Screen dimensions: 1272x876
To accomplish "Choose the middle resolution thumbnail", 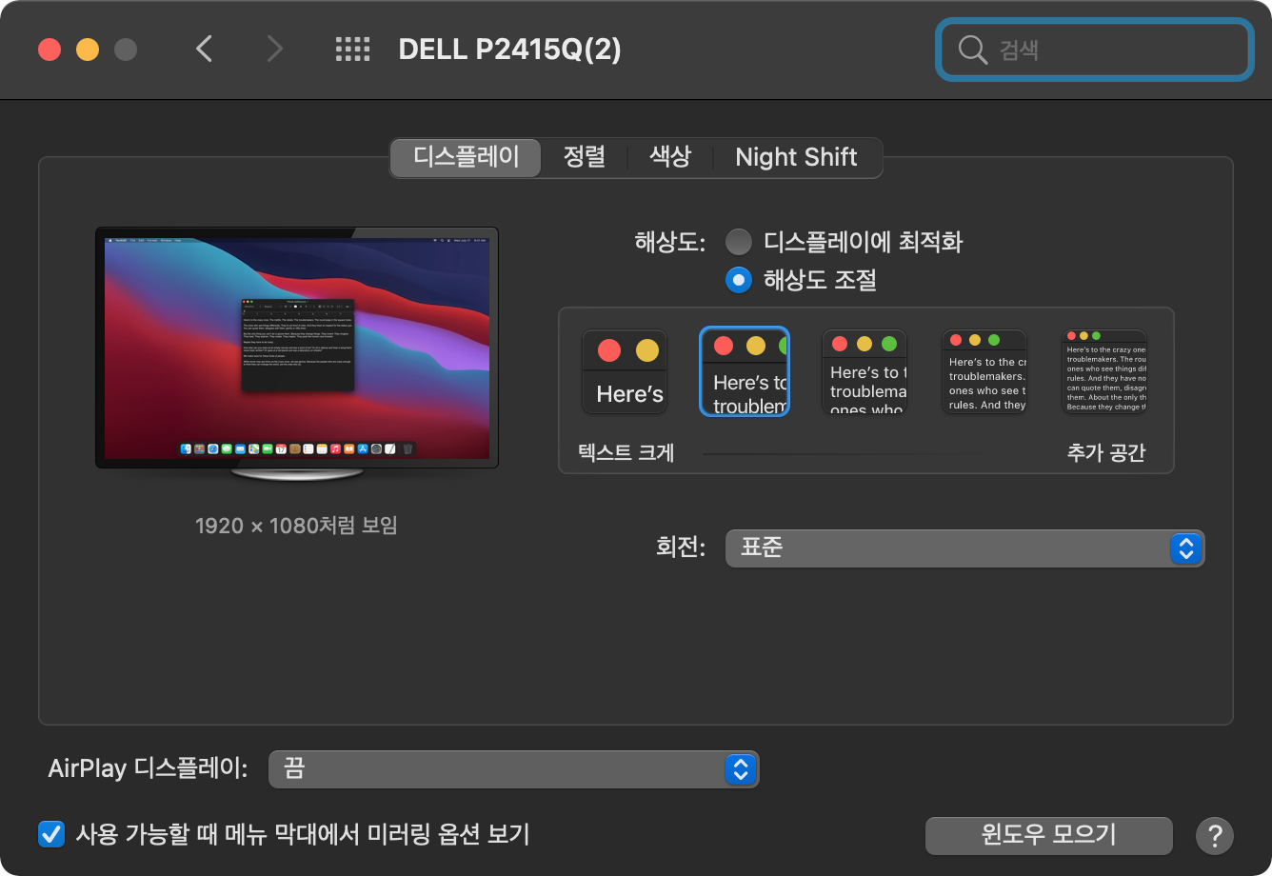I will [x=865, y=371].
